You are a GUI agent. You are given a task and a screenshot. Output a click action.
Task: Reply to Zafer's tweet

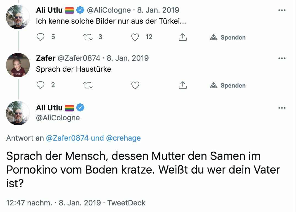click(x=41, y=85)
